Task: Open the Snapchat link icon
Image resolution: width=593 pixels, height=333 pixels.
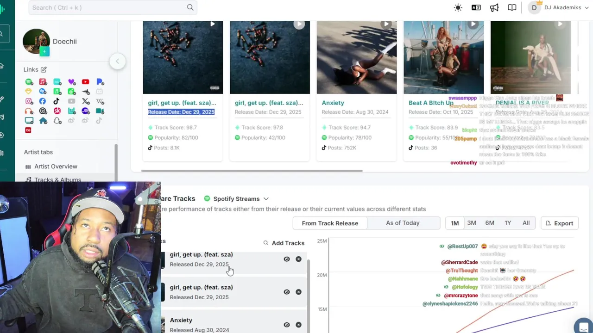Action: [57, 121]
